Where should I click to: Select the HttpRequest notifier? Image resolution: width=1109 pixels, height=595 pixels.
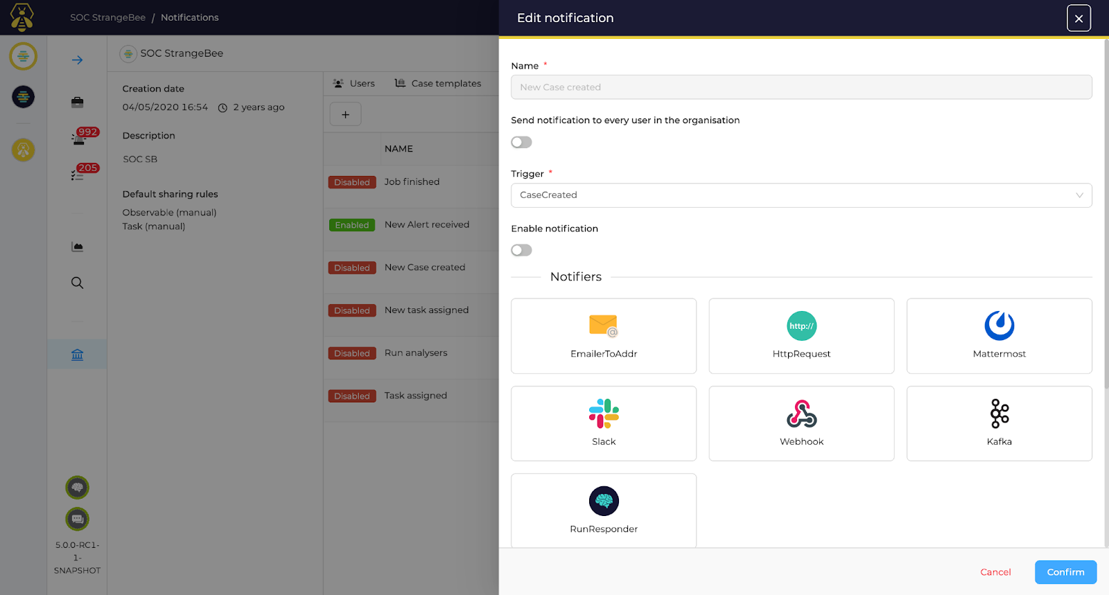pos(801,336)
